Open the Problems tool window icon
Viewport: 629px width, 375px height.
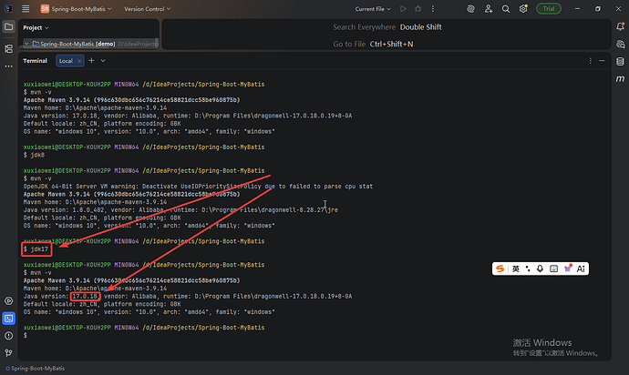click(x=8, y=336)
